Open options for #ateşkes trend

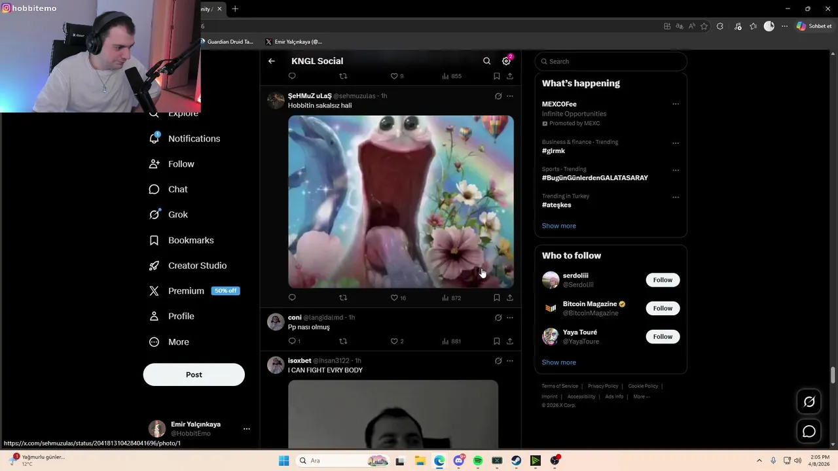pyautogui.click(x=676, y=197)
